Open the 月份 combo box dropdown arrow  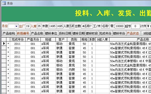point(16,26)
